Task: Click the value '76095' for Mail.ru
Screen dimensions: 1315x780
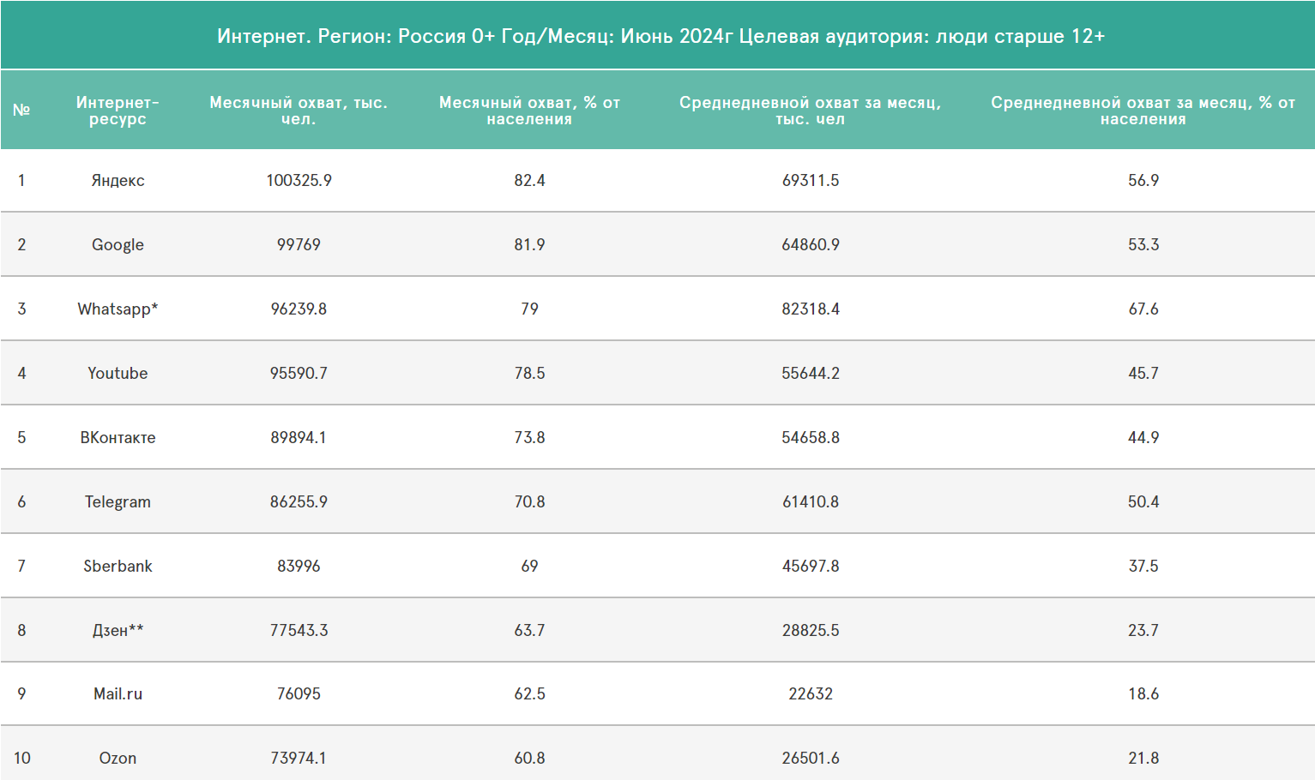Action: tap(299, 693)
